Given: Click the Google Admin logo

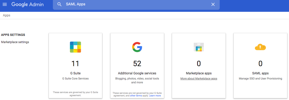Looking at the screenshot, I should tap(27, 4).
